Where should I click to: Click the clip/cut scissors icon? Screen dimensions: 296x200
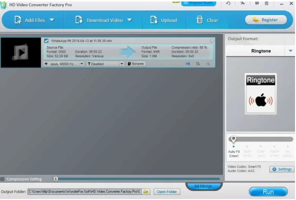coord(188,64)
